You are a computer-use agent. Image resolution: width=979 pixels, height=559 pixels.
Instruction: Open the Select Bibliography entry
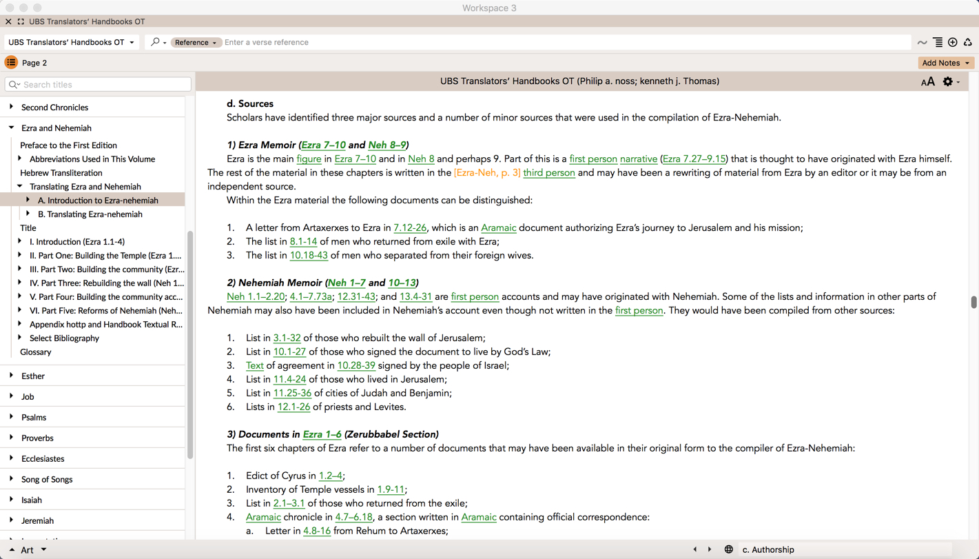tap(64, 338)
